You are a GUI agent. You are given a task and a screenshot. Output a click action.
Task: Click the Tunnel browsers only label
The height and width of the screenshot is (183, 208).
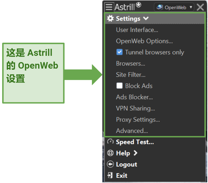point(155,52)
